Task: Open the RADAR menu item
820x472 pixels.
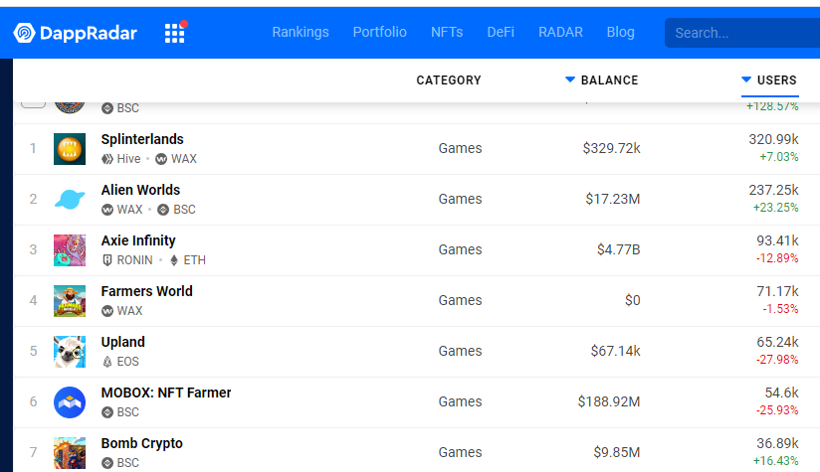Action: point(560,33)
